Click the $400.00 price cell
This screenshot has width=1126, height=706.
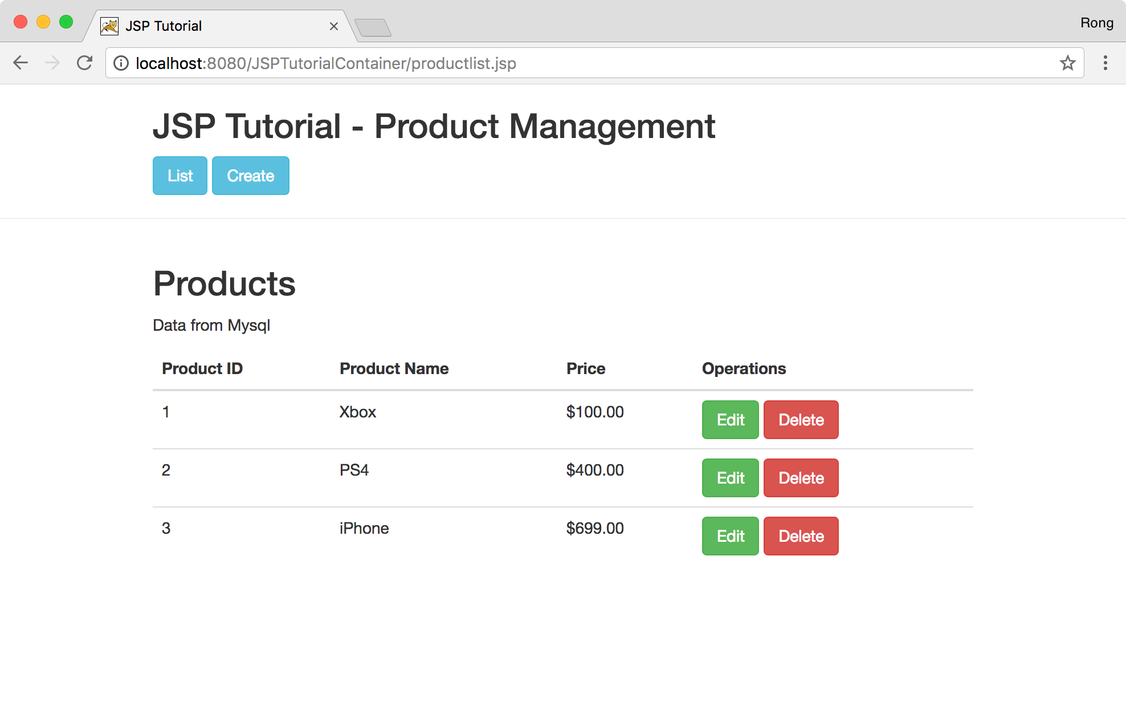click(x=595, y=470)
